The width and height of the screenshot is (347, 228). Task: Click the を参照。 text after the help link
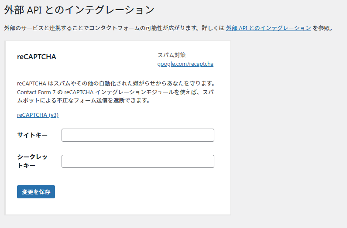323,28
